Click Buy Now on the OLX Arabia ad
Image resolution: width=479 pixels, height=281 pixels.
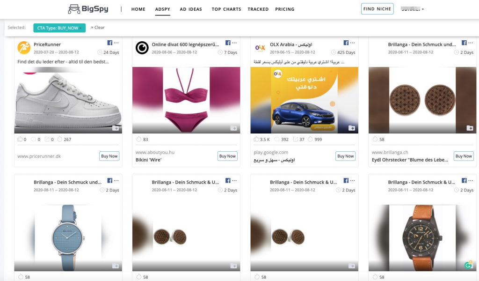345,156
